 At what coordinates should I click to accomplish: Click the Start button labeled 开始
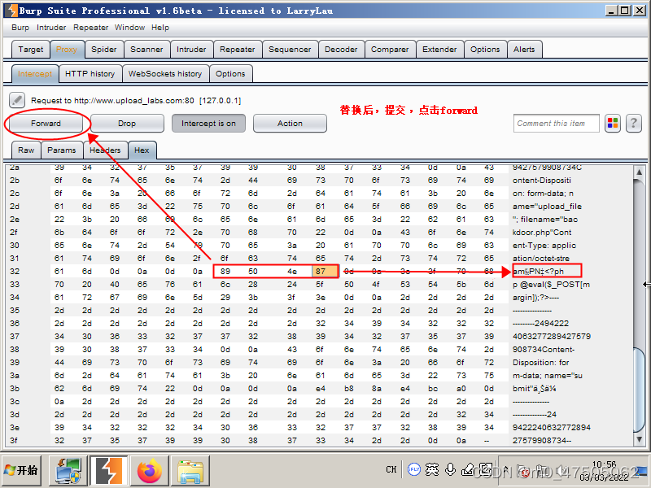[x=21, y=471]
